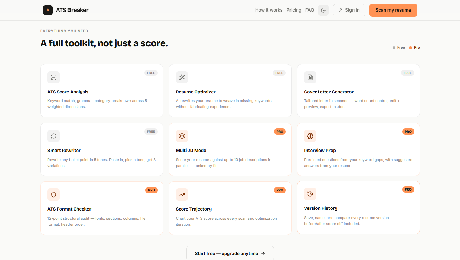Click the EVERYTHING YOU NEED label
460x260 pixels.
point(64,31)
